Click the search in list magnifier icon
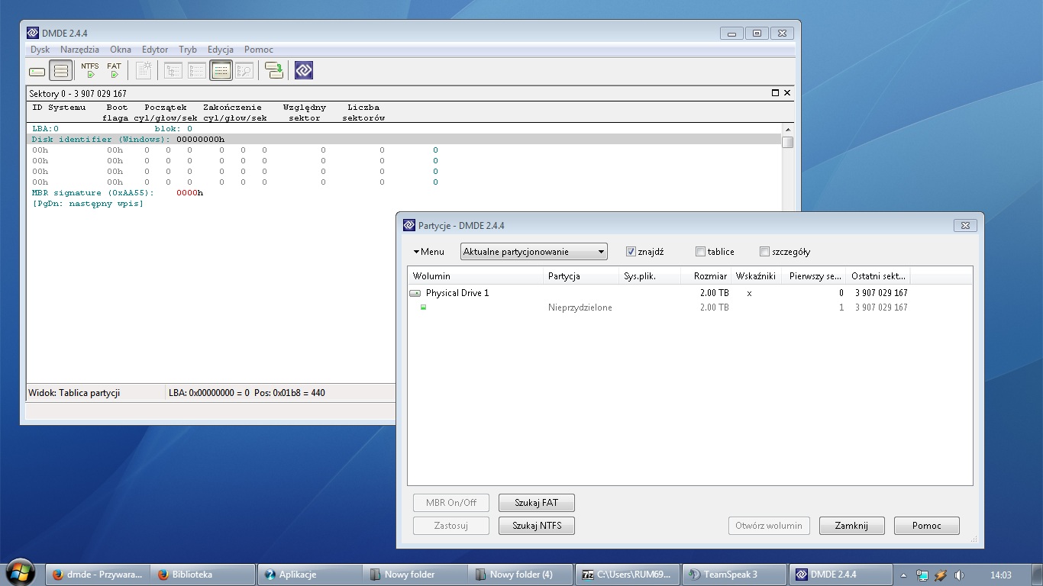 pos(244,71)
